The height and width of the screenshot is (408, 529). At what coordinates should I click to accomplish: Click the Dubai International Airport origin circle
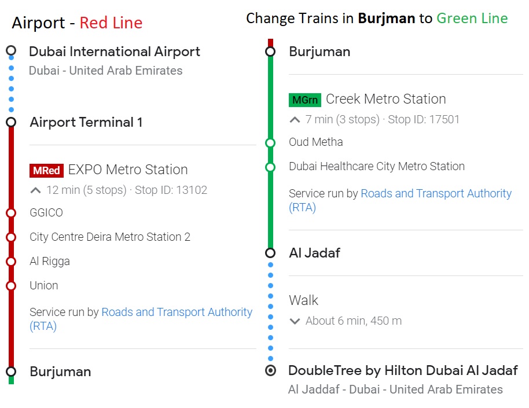11,52
